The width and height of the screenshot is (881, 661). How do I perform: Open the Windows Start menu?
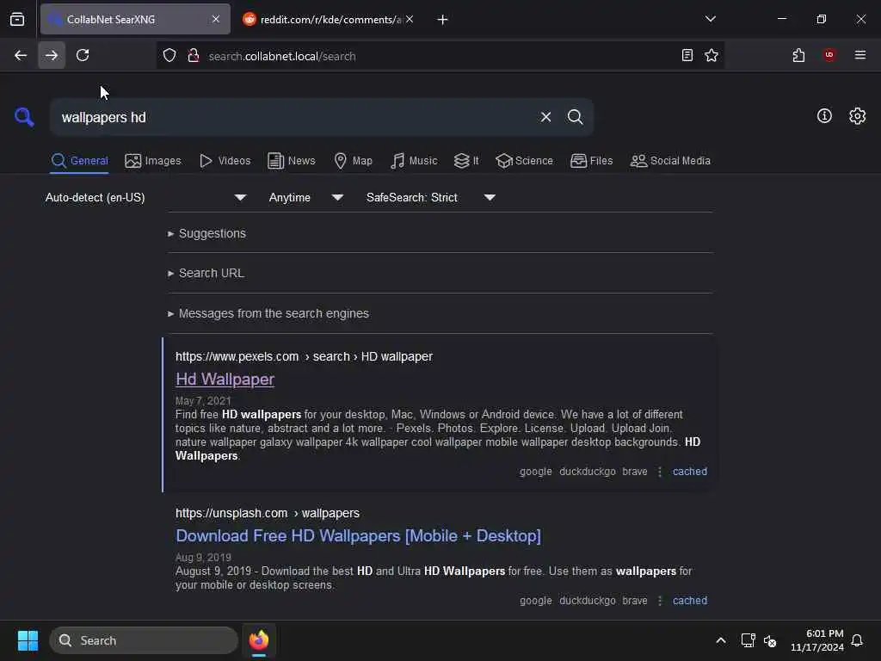click(x=28, y=640)
